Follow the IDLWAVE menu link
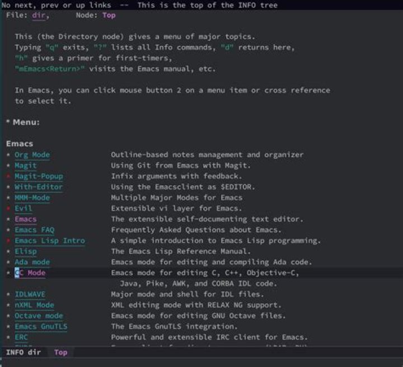This screenshot has height=367, width=403. click(x=30, y=294)
